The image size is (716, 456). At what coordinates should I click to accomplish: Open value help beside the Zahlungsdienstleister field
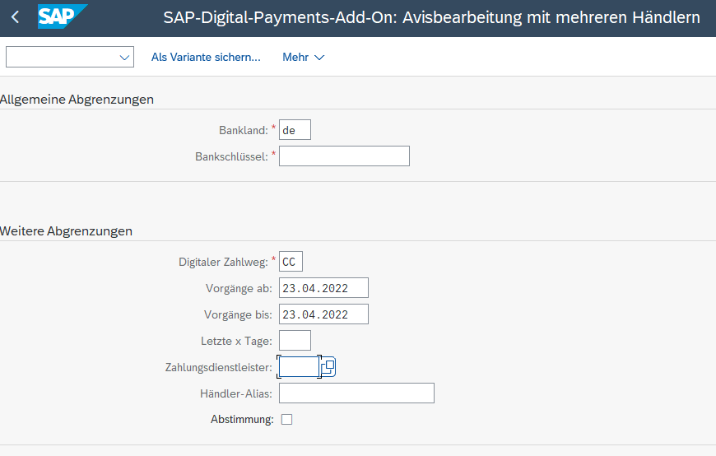[x=328, y=366]
